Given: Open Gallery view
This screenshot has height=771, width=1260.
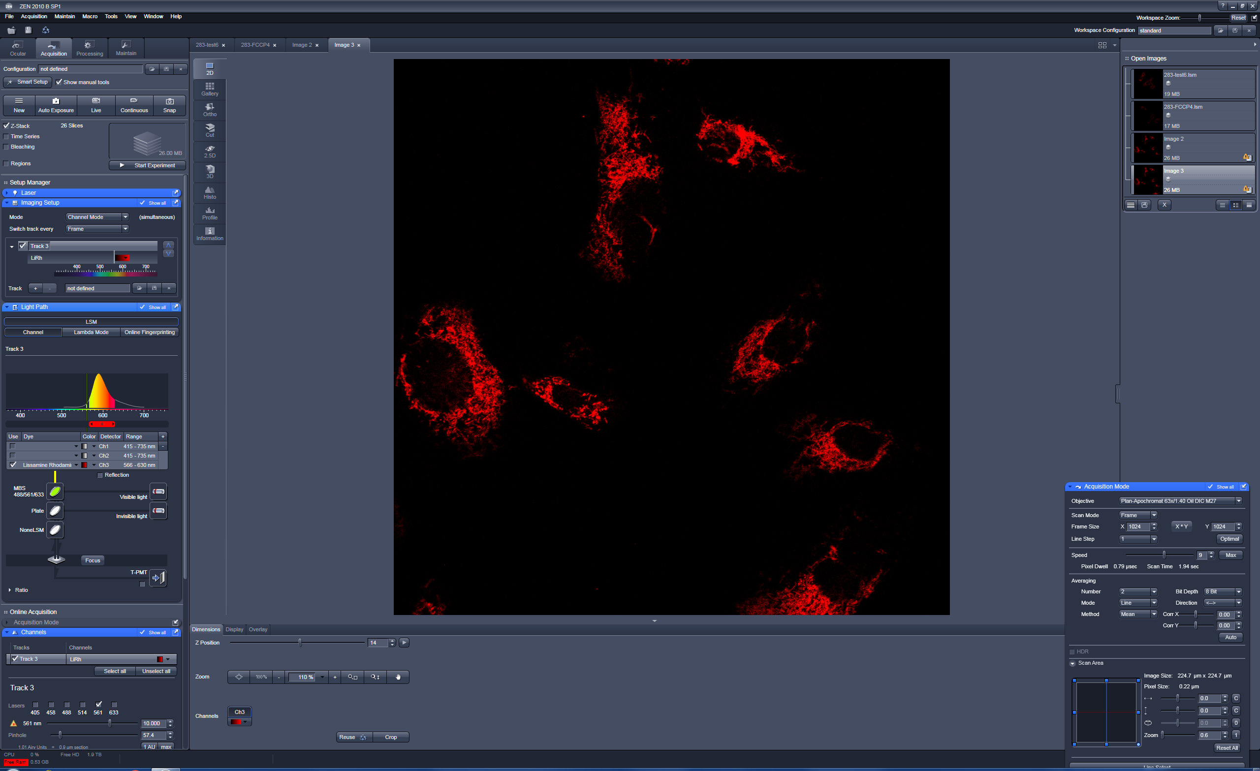Looking at the screenshot, I should tap(210, 89).
